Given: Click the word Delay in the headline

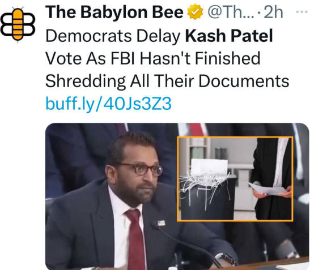Looking at the screenshot, I should click(159, 36).
